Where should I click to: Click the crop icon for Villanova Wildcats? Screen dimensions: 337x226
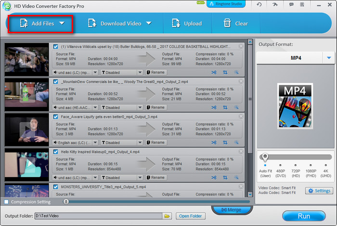pos(225,72)
